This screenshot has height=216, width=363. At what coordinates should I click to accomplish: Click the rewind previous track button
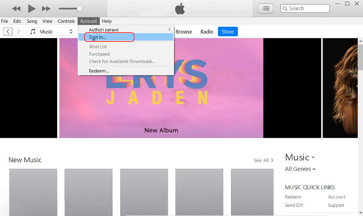(x=16, y=9)
